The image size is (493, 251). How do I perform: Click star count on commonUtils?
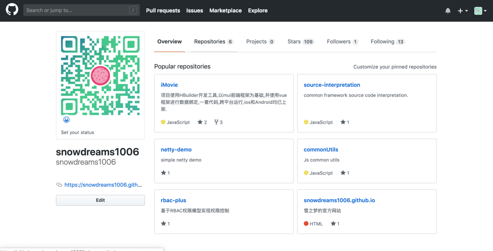click(x=345, y=173)
